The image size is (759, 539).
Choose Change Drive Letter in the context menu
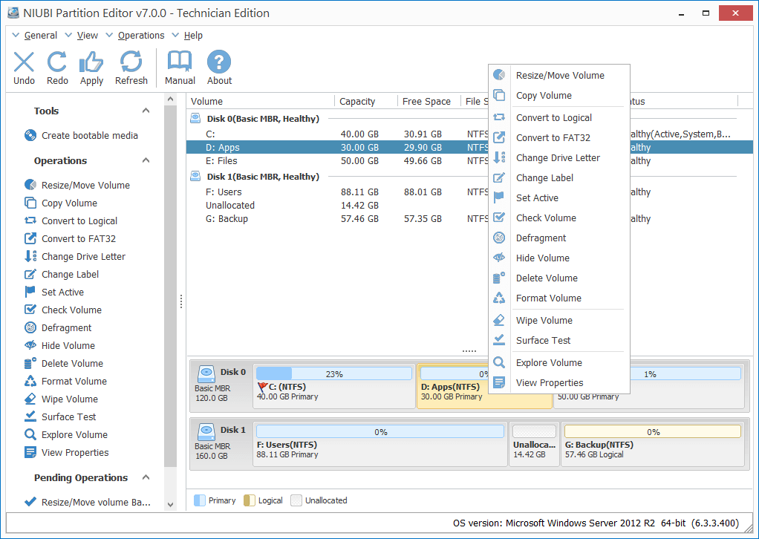point(559,157)
